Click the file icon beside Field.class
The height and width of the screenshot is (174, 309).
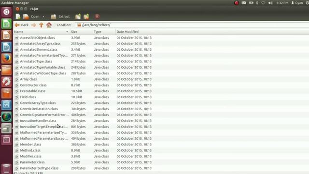16,97
